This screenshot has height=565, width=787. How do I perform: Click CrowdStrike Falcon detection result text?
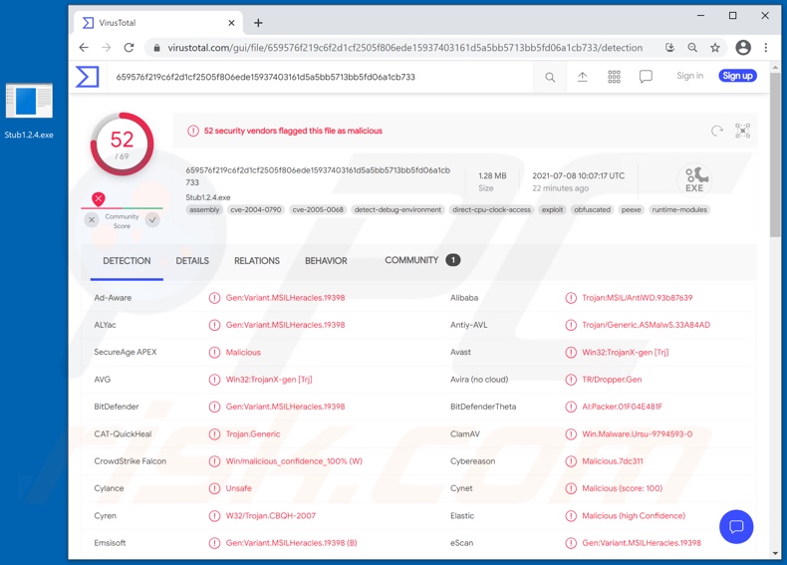tap(294, 461)
